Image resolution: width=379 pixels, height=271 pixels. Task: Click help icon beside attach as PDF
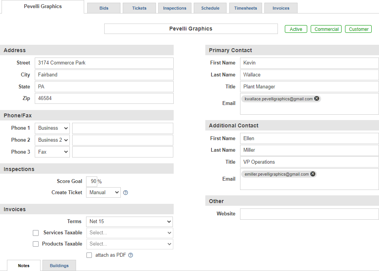[130, 255]
